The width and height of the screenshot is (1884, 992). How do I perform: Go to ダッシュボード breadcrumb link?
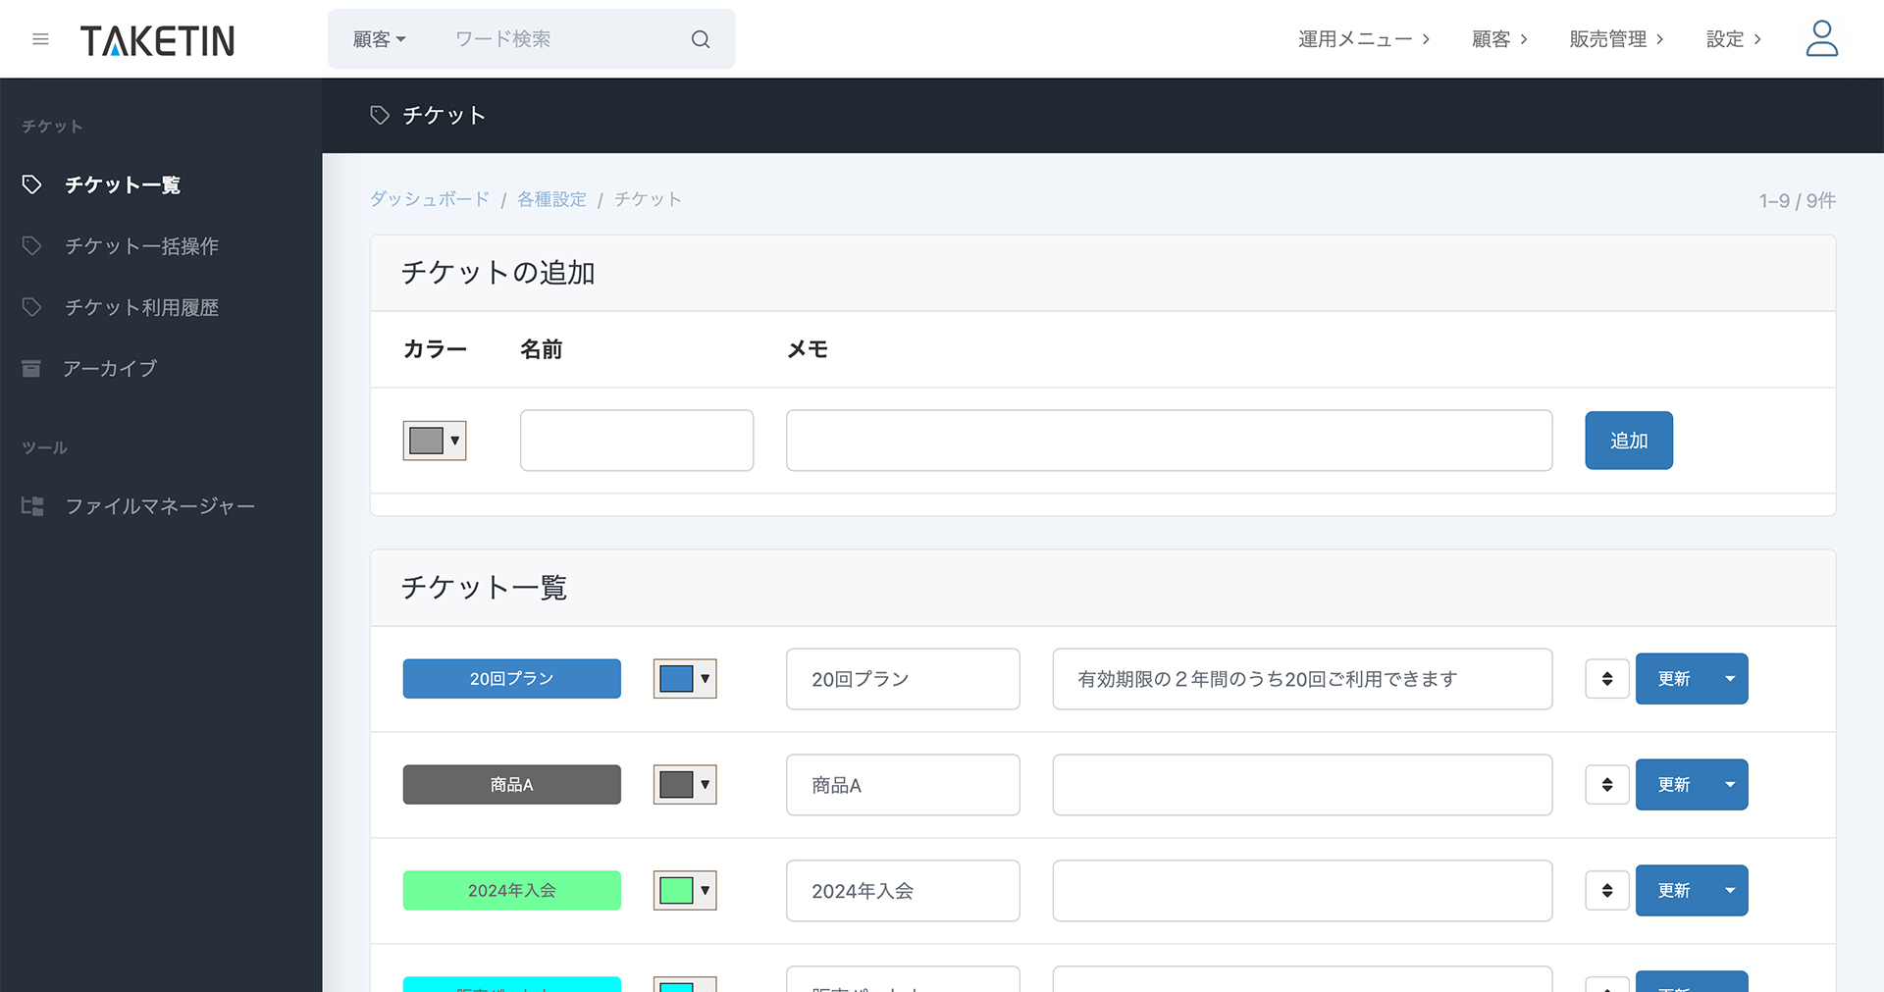pyautogui.click(x=430, y=199)
